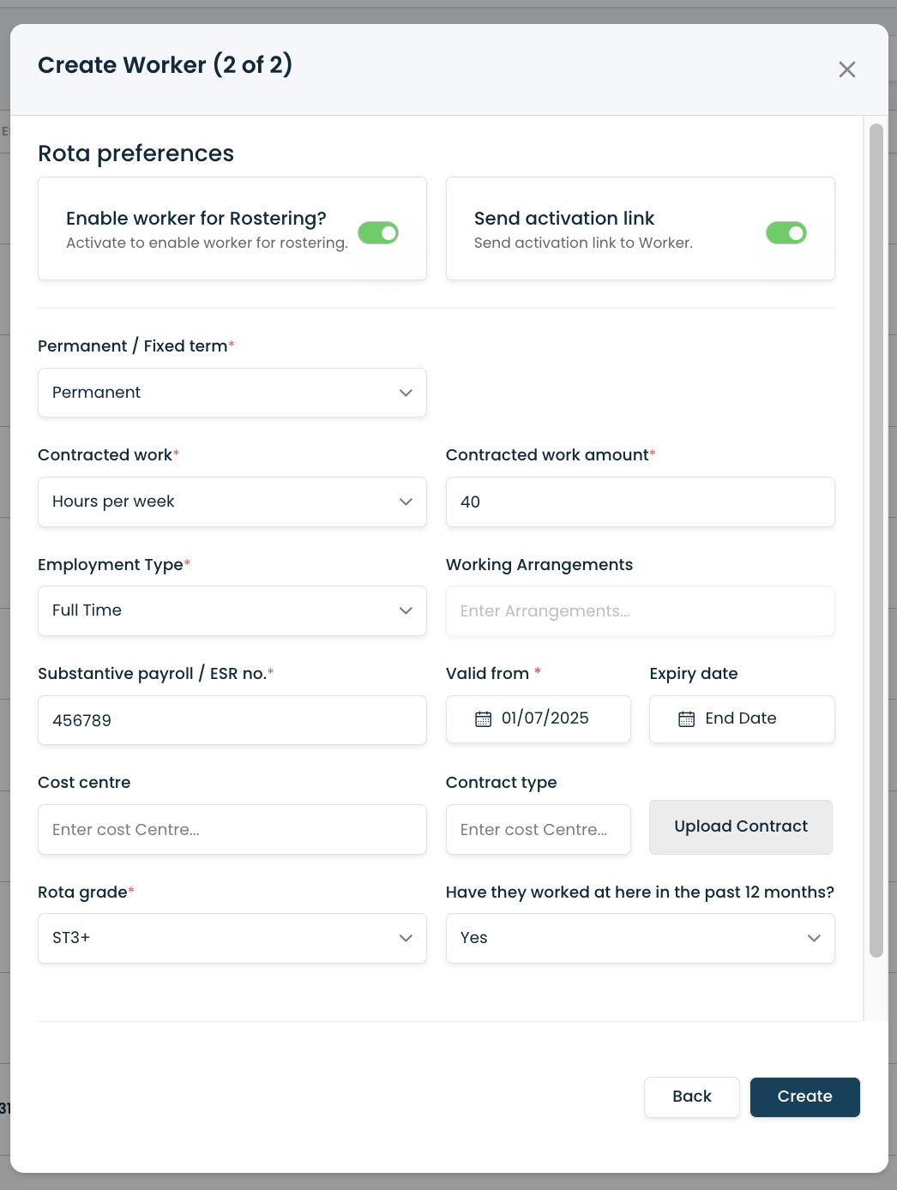This screenshot has width=897, height=1190.
Task: Click the Cost centre input field
Action: [x=232, y=829]
